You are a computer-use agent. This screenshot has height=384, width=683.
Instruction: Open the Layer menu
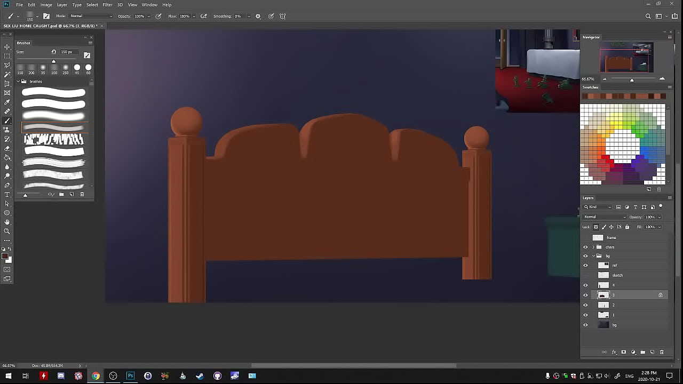point(62,5)
